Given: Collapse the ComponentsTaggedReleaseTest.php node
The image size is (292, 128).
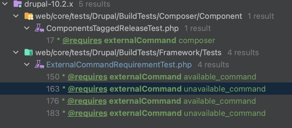Looking at the screenshot, I should [x=27, y=29].
